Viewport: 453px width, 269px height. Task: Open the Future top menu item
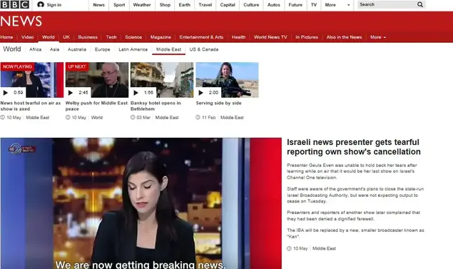point(295,5)
